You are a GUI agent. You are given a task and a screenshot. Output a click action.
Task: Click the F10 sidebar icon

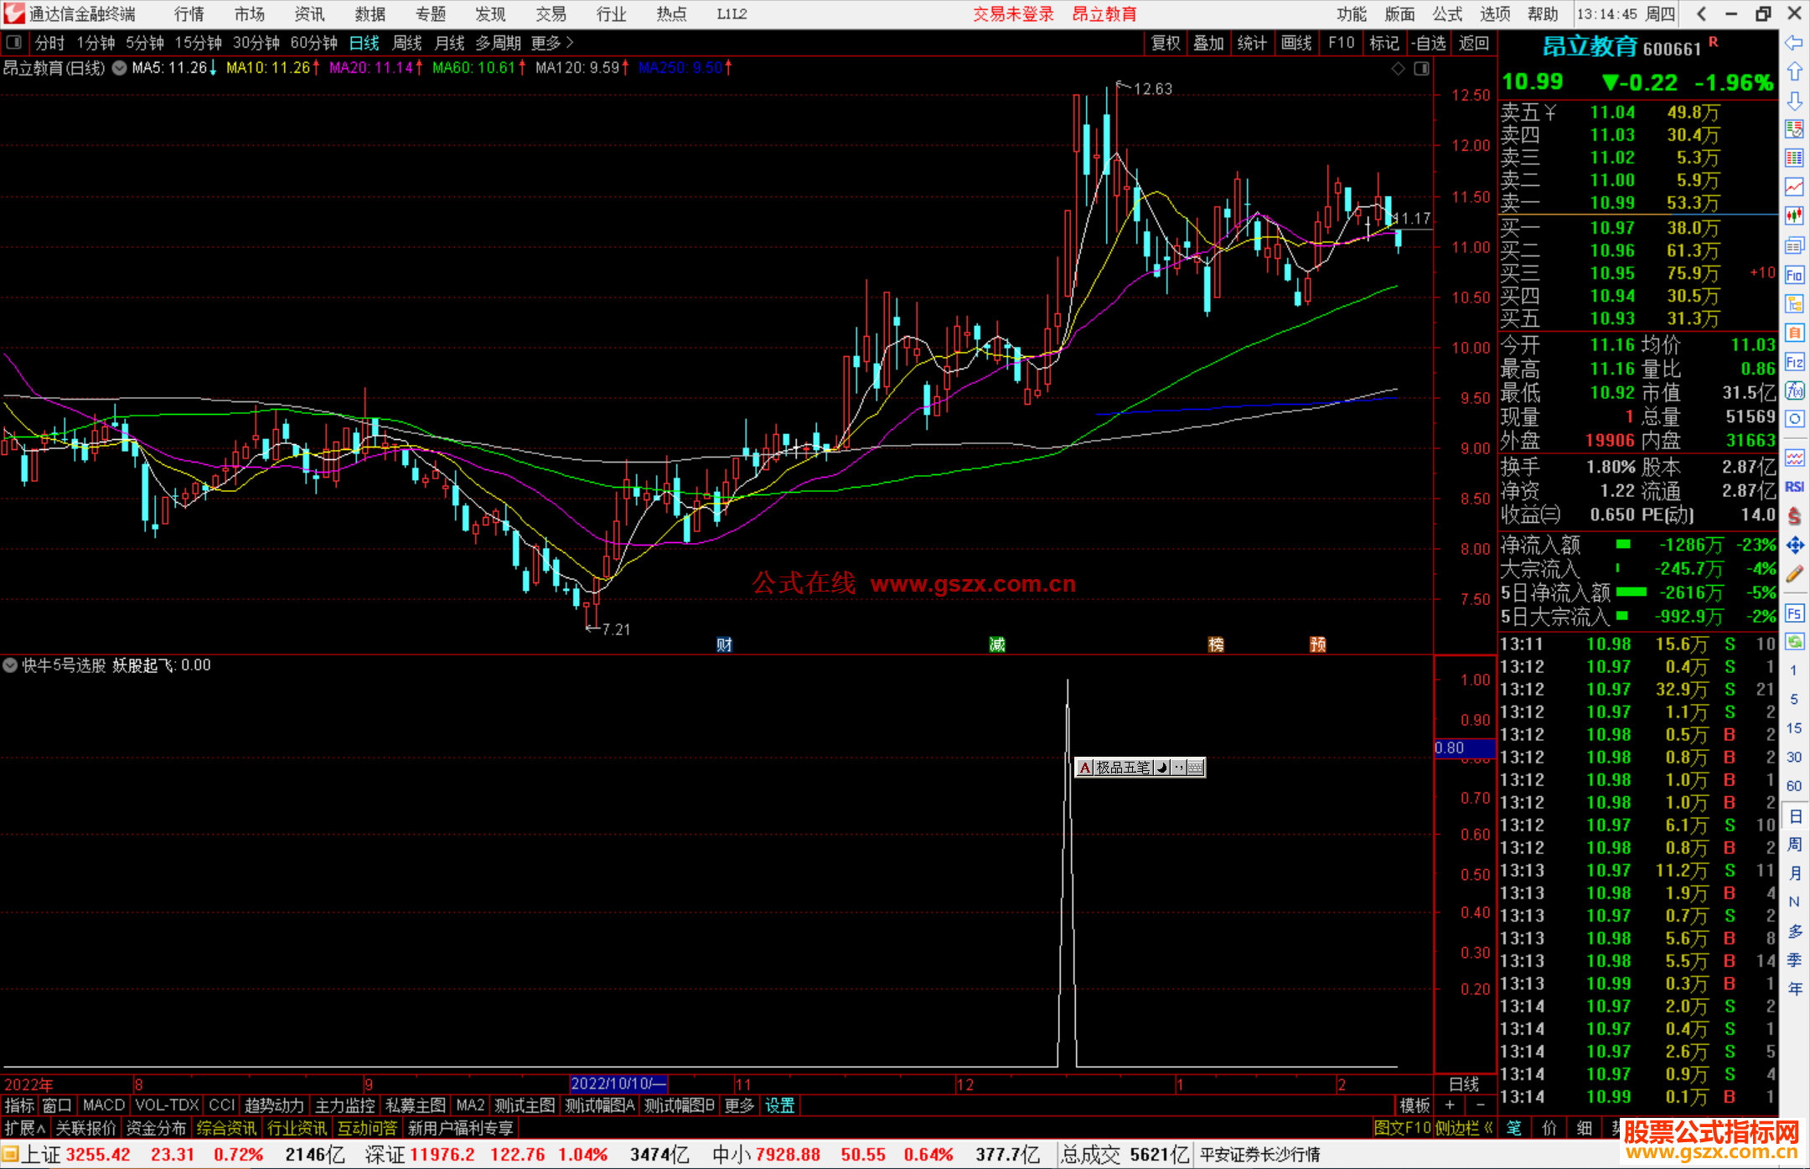click(x=1794, y=275)
